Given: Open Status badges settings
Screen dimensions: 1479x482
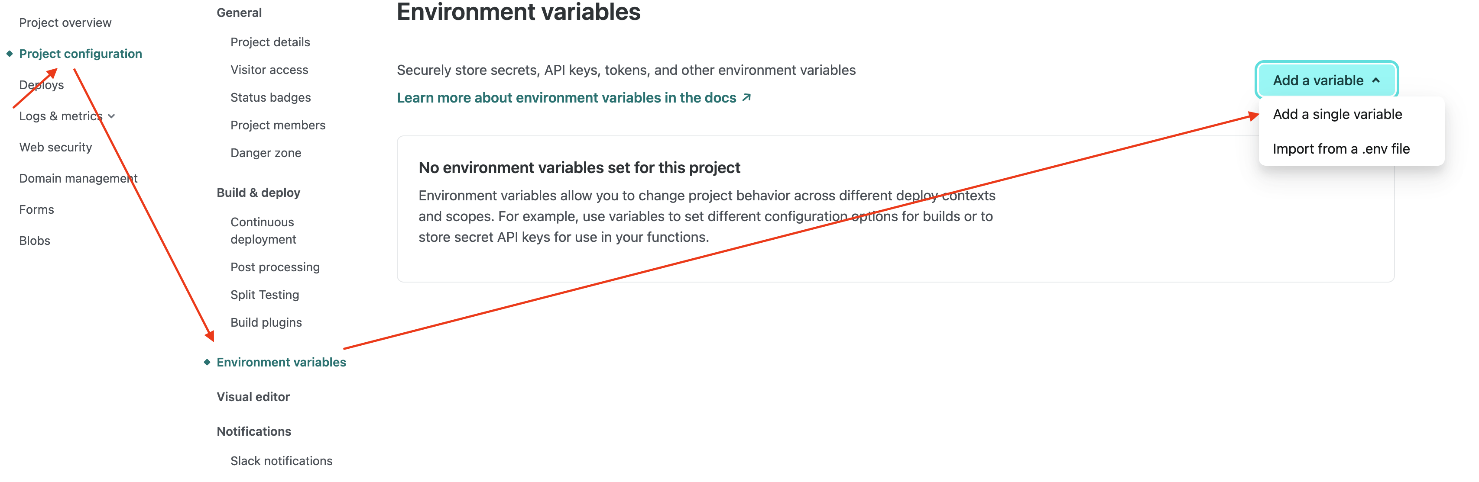Looking at the screenshot, I should click(x=270, y=97).
